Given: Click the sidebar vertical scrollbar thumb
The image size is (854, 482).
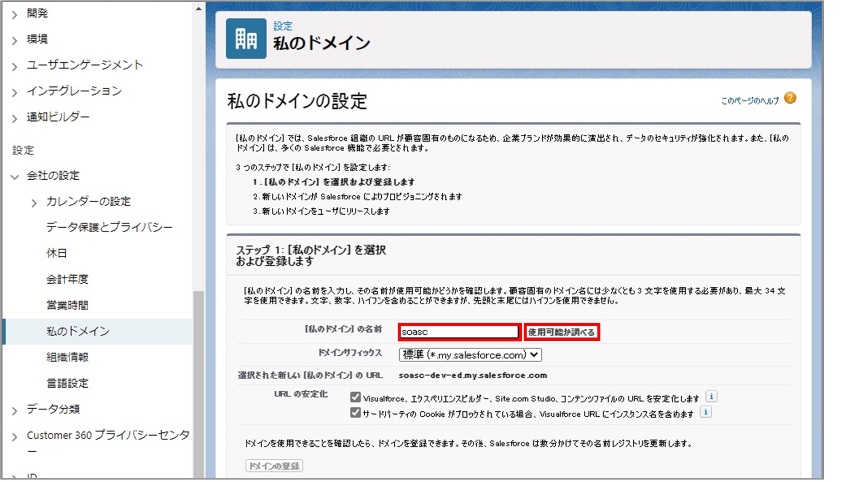Looking at the screenshot, I should coord(198,384).
